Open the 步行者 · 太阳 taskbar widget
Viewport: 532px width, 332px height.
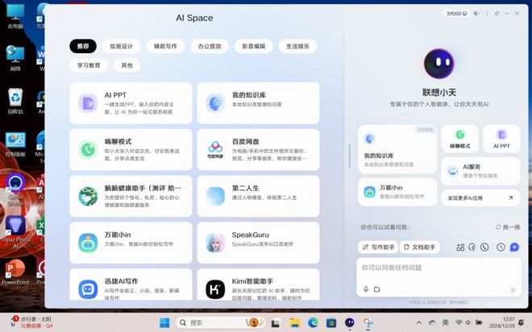pos(31,322)
